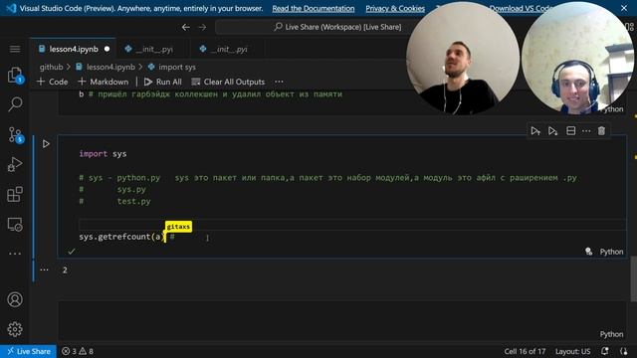Select lesson4.ipynb breadcrumb segment
637x358 pixels.
[x=106, y=67]
